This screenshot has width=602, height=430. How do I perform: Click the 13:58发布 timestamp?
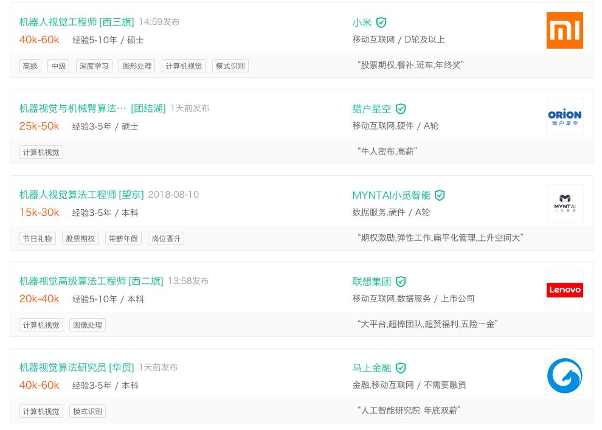(x=188, y=281)
